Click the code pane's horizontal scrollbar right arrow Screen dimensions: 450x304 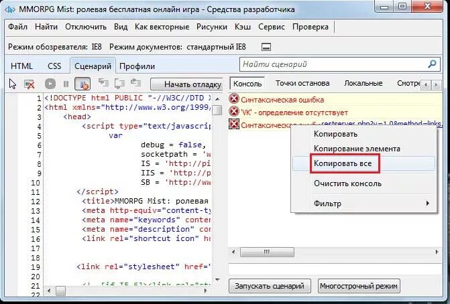pos(205,291)
